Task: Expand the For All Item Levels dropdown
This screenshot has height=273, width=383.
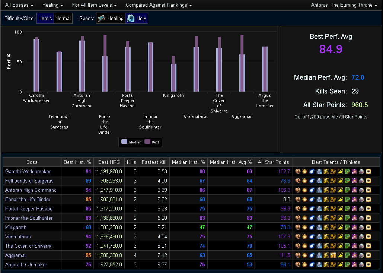Action: point(95,5)
